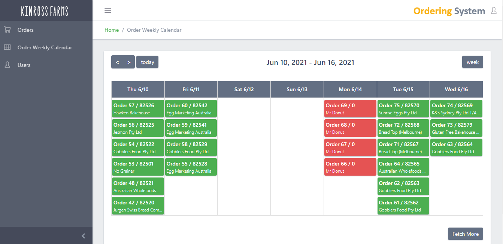Click the Users person icon
Screen dimensions: 503x244
pos(7,65)
